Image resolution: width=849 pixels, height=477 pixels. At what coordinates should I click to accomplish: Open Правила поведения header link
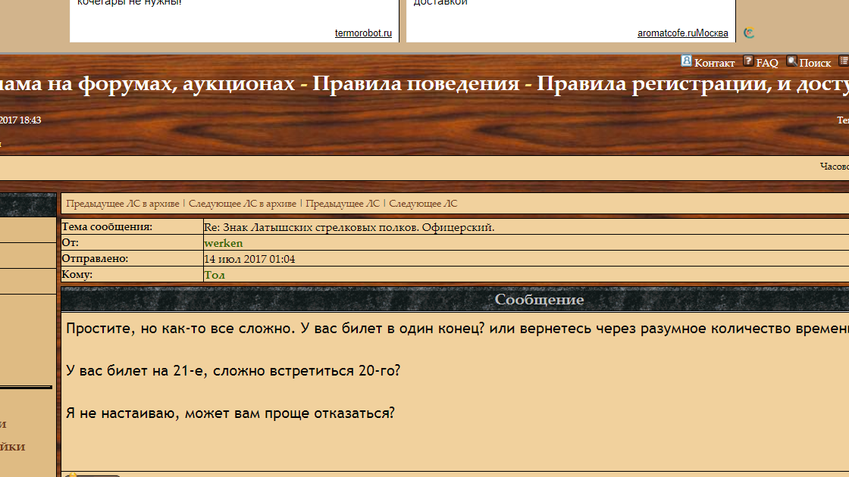[x=416, y=84]
